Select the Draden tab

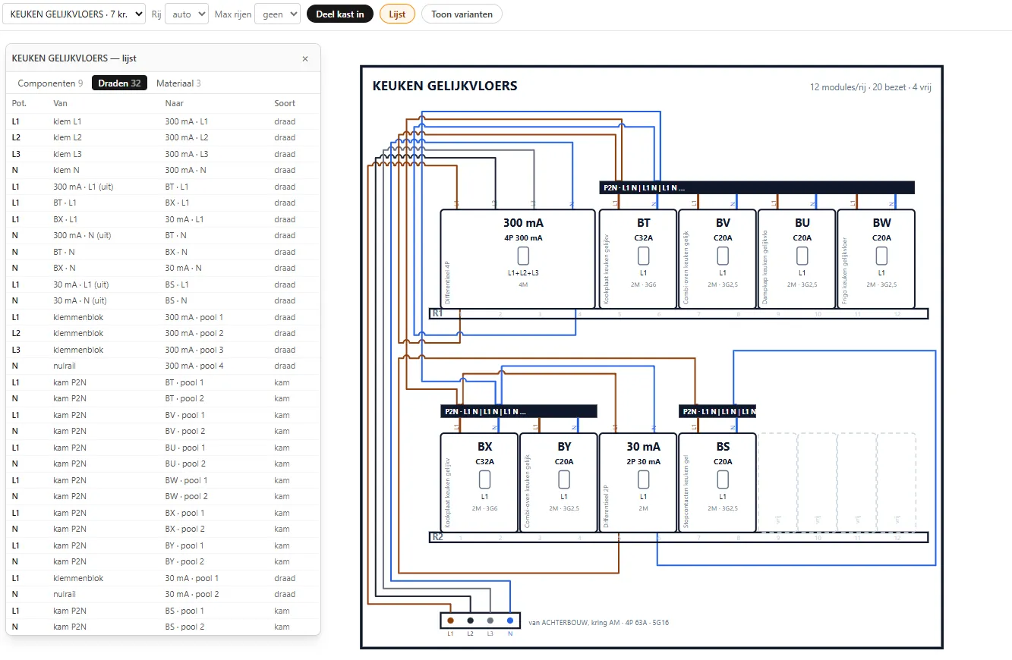point(119,83)
